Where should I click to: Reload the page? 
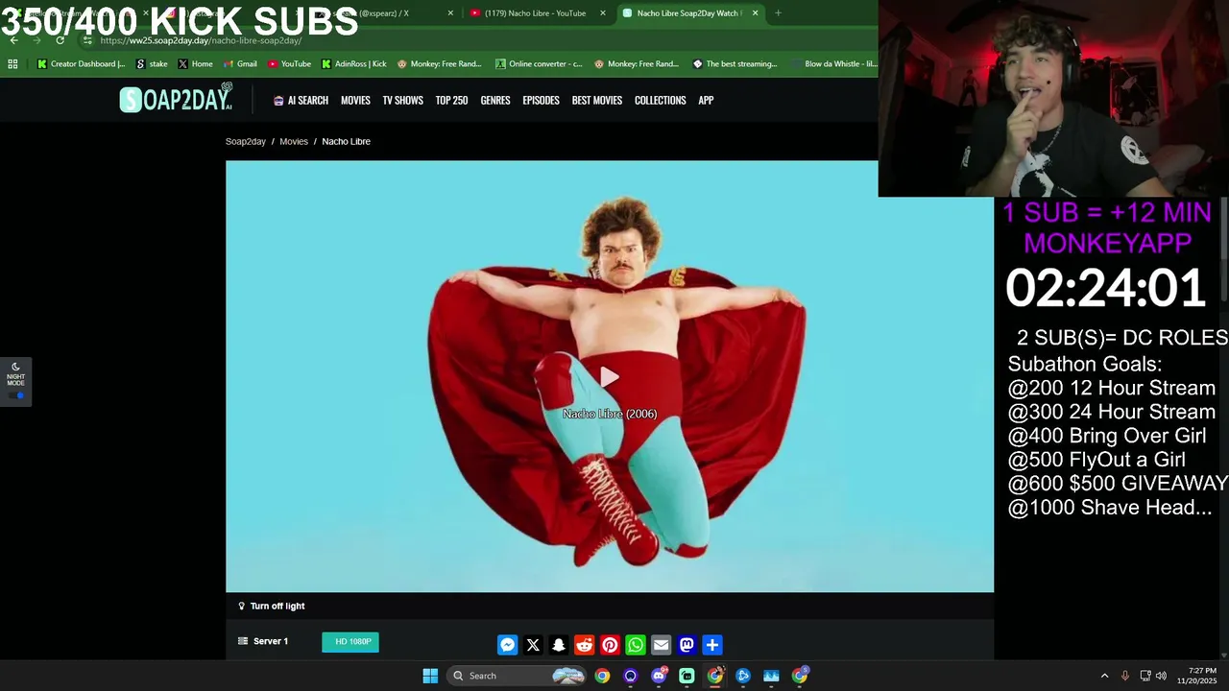pos(60,40)
